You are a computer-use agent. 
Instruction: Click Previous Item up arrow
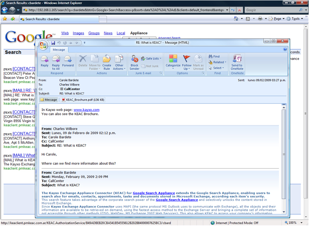tap(71, 43)
